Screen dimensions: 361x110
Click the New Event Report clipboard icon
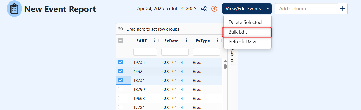tap(14, 9)
